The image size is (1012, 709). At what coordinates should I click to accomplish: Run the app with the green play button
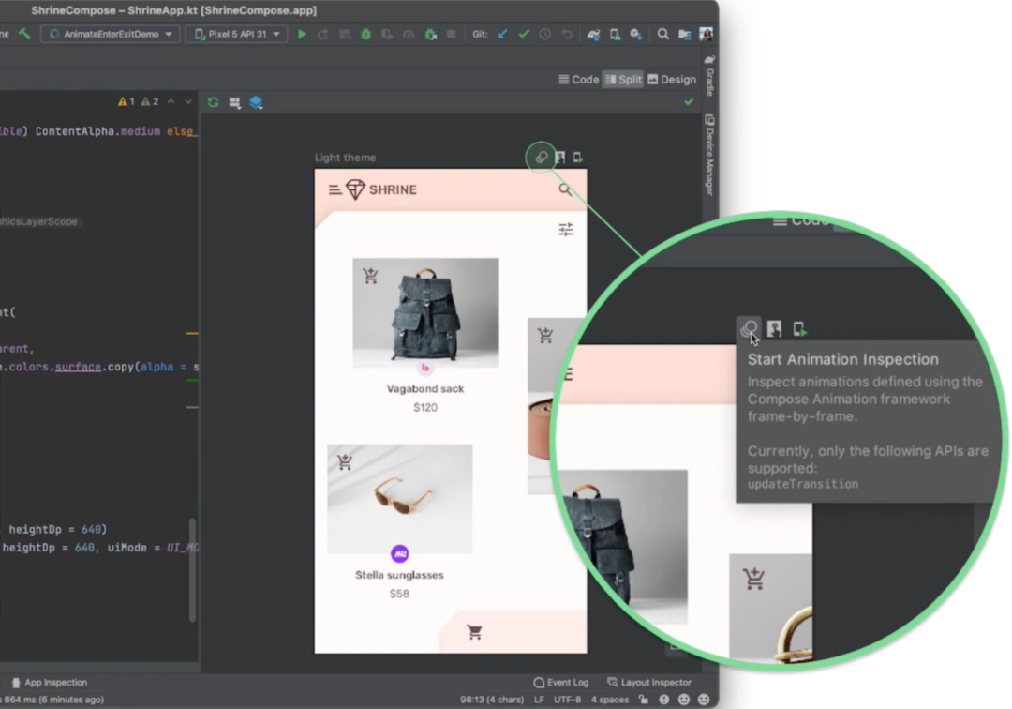pos(302,34)
